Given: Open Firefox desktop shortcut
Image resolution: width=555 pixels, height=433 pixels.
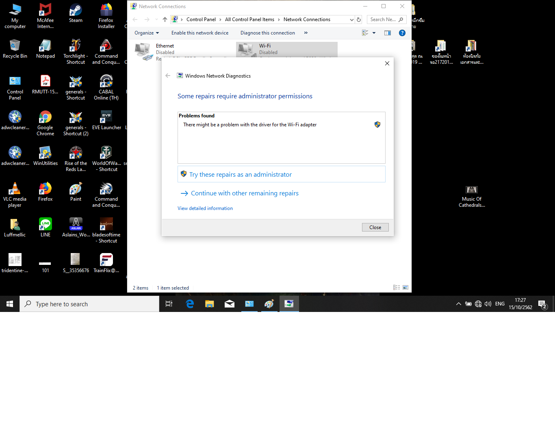Looking at the screenshot, I should click(x=46, y=192).
